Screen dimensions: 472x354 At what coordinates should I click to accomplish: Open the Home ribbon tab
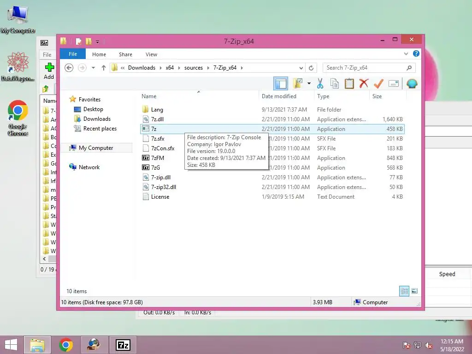[99, 54]
